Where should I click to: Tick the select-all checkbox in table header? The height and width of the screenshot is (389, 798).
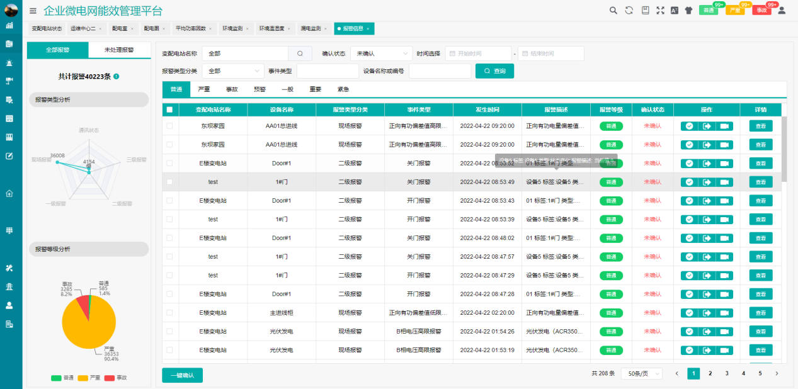click(x=169, y=110)
